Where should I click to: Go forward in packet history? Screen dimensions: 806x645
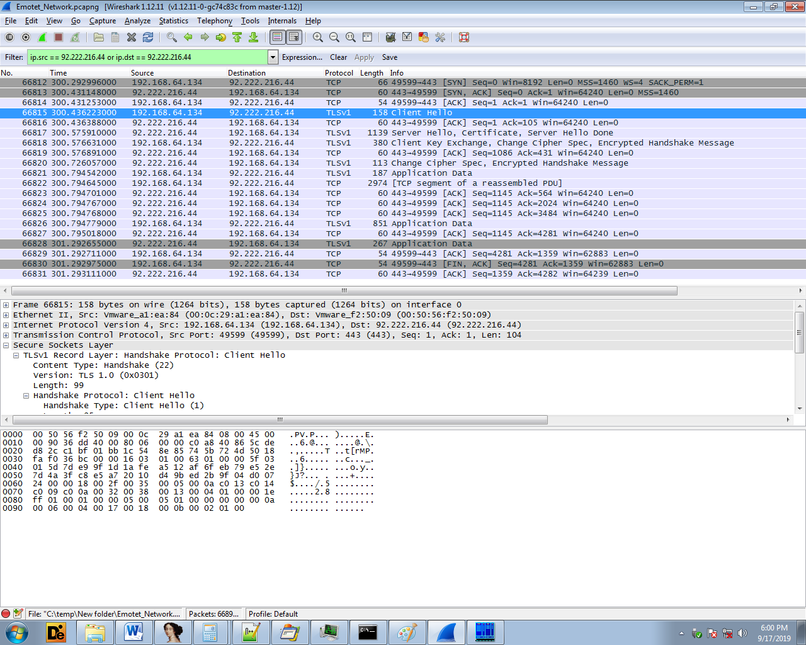click(x=204, y=37)
